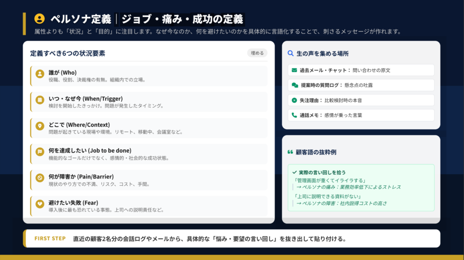Image resolution: width=464 pixels, height=260 pixels.
Task: Open the 誰が (Who) item row
Action: [149, 76]
